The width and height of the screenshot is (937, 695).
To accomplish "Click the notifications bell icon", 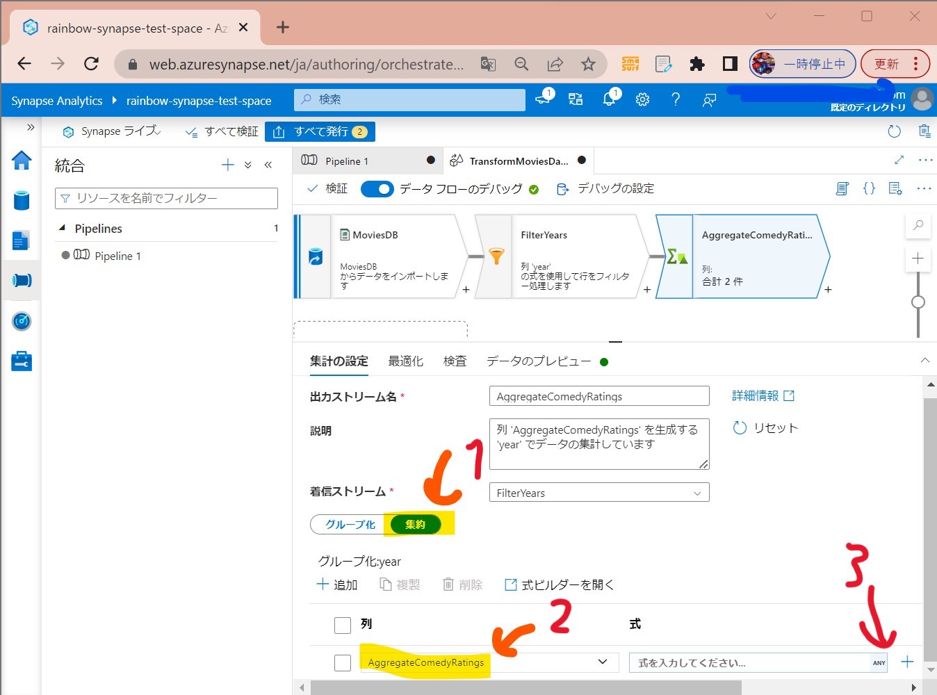I will (x=609, y=99).
